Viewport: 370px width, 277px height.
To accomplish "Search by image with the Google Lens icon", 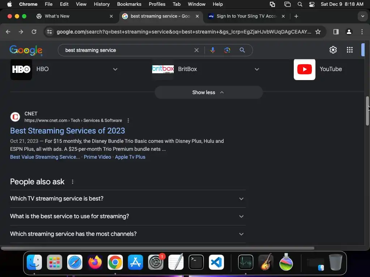I will coord(227,50).
